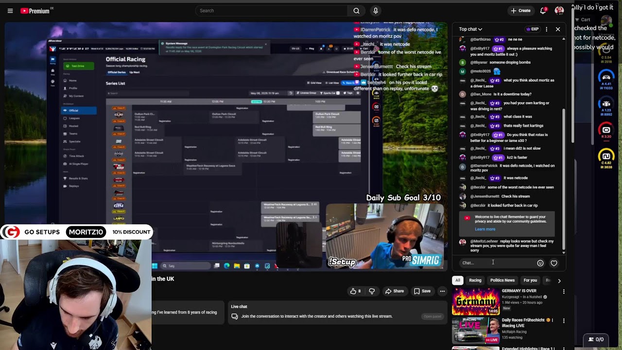The width and height of the screenshot is (622, 350).
Task: Follow the Learn more link in chat
Action: pos(485,229)
